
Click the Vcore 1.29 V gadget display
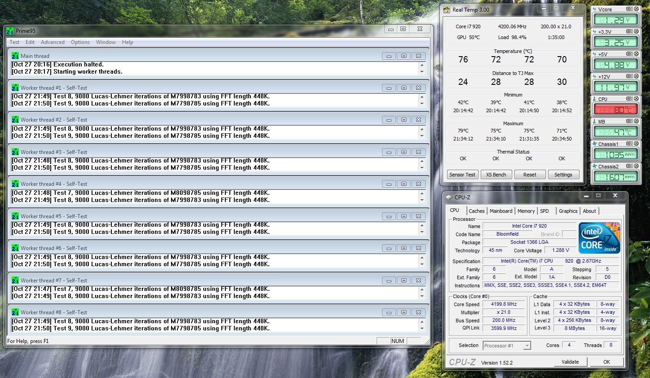click(x=615, y=20)
